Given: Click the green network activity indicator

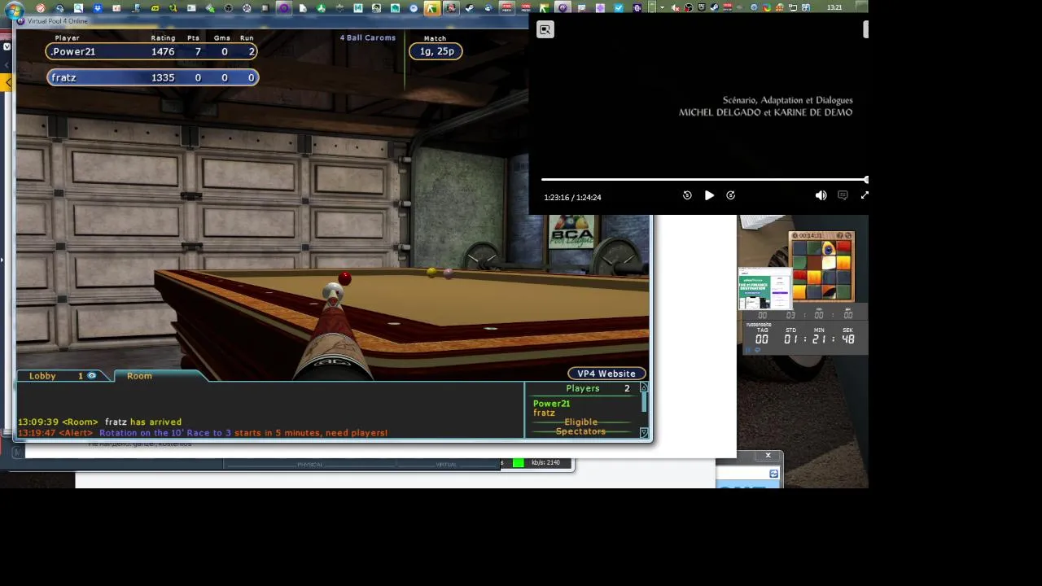Looking at the screenshot, I should (518, 463).
